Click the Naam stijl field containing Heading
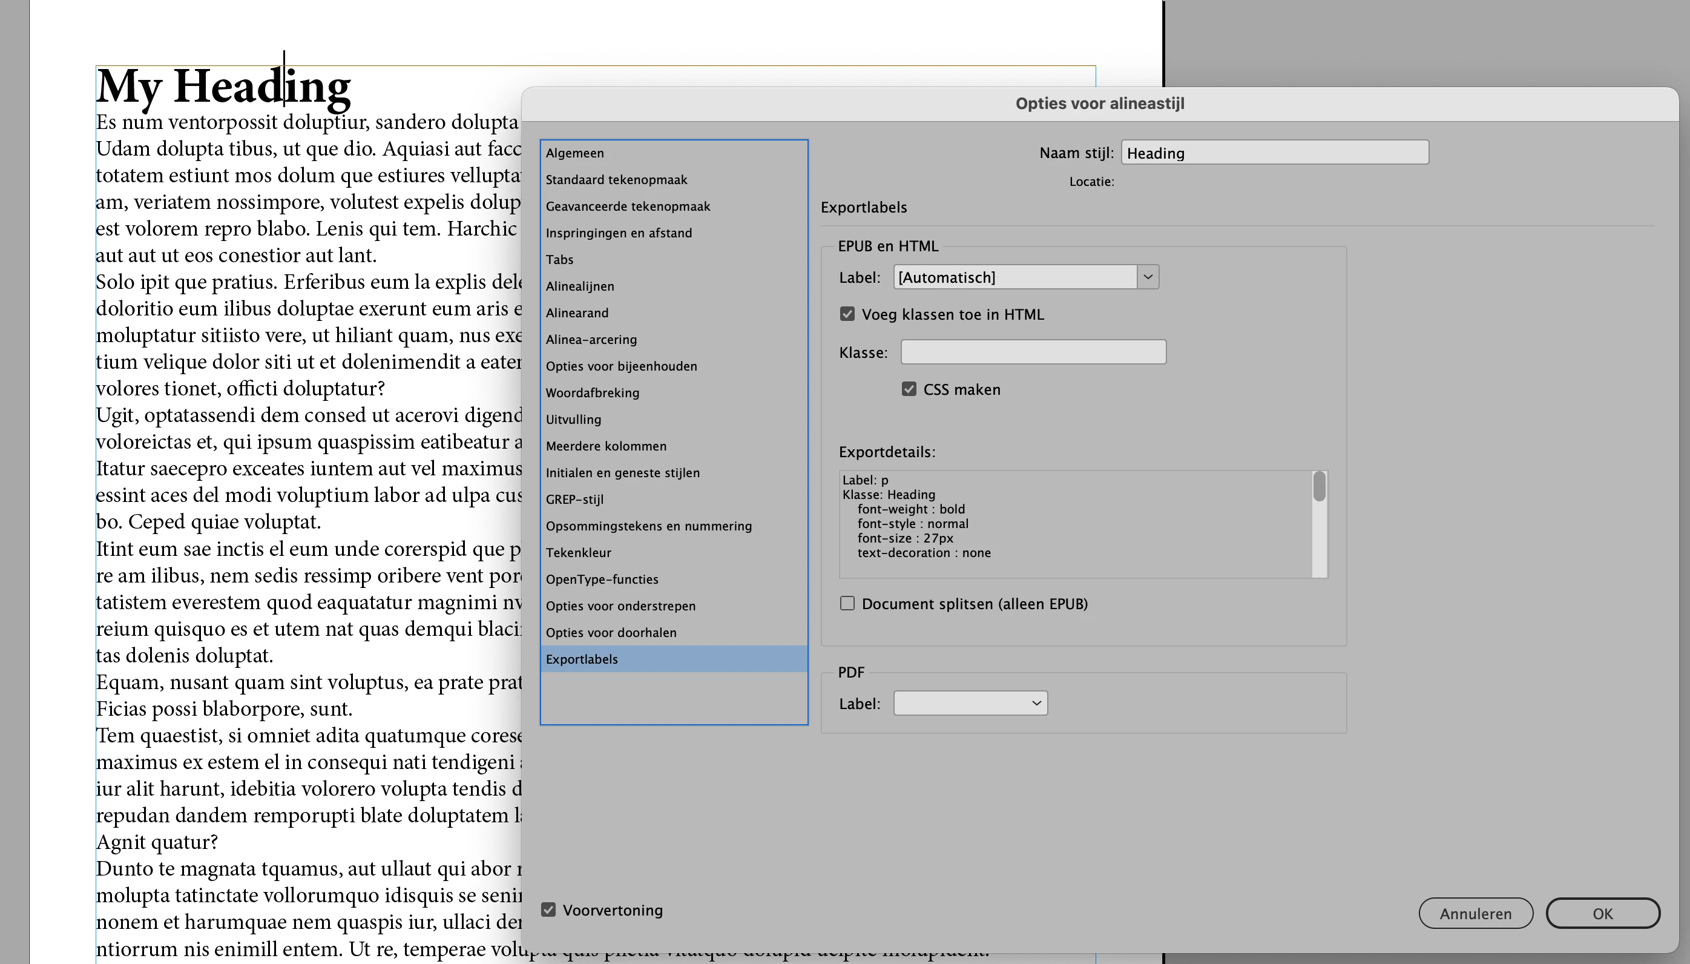The image size is (1690, 964). click(x=1274, y=153)
